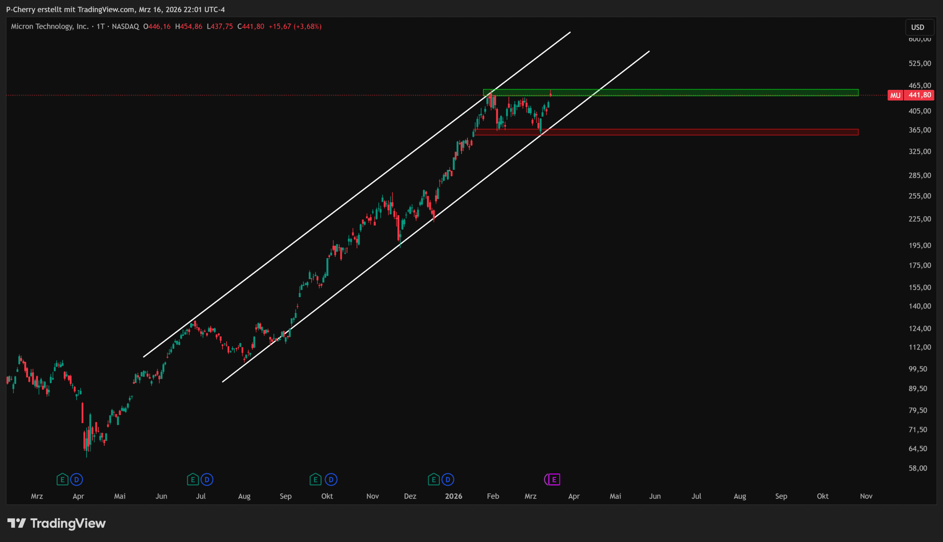The width and height of the screenshot is (943, 542).
Task: Open the earnings marker before July
Action: tap(193, 479)
